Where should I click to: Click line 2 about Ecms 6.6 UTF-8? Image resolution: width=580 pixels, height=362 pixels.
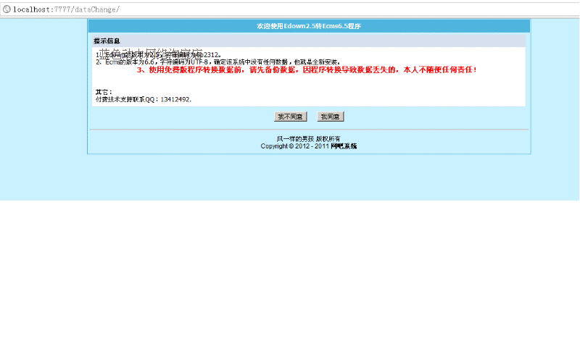218,62
